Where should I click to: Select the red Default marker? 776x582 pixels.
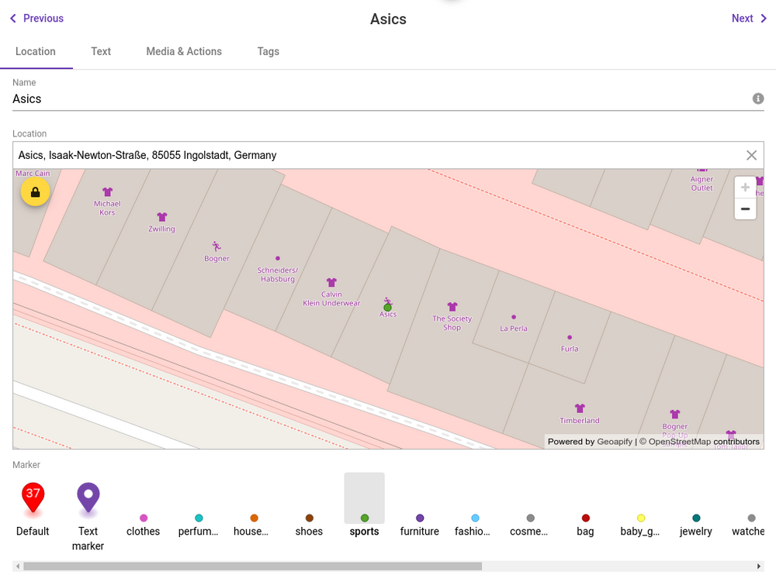(x=33, y=500)
